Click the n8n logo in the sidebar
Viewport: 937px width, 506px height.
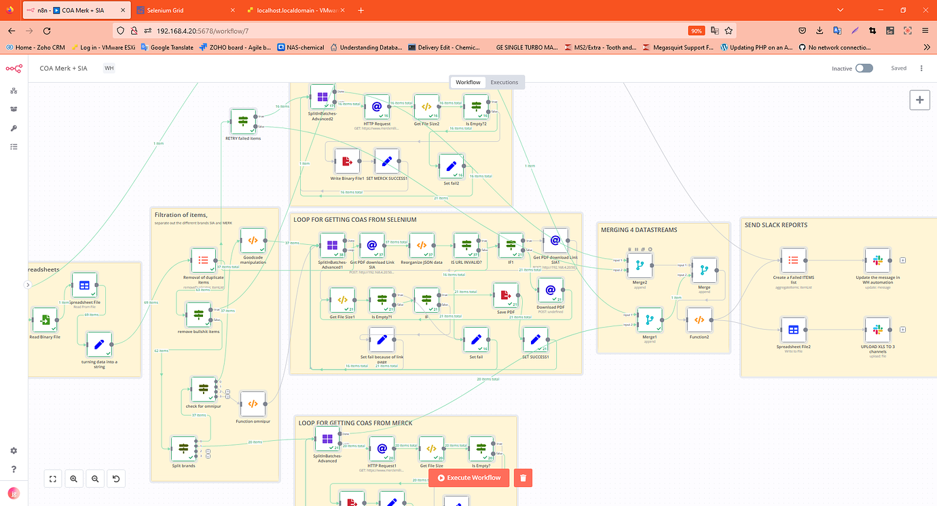pos(13,68)
